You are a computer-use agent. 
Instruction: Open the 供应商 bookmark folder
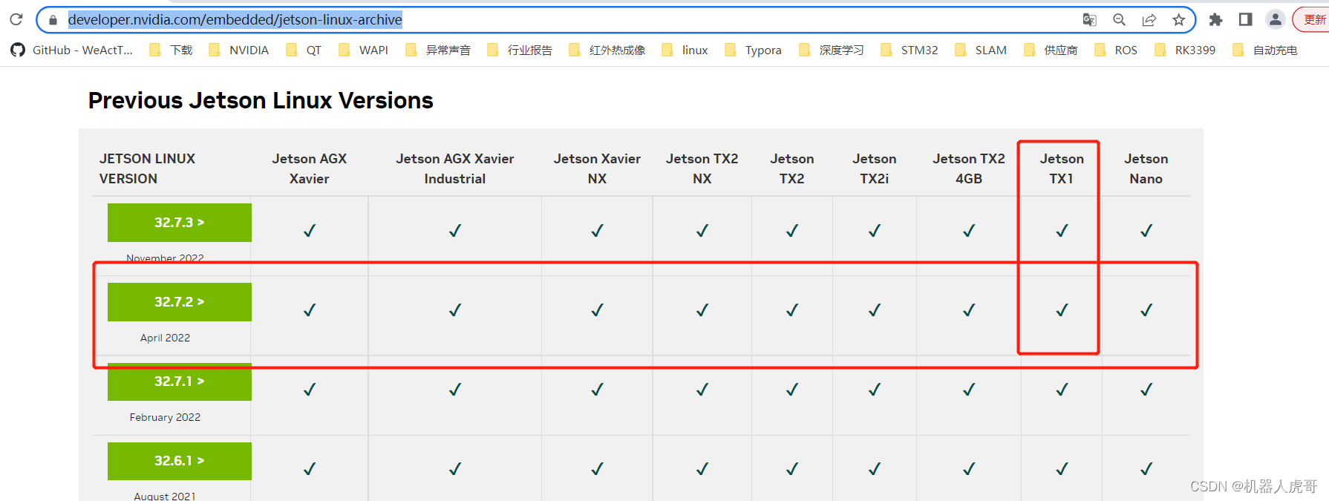click(x=1051, y=50)
